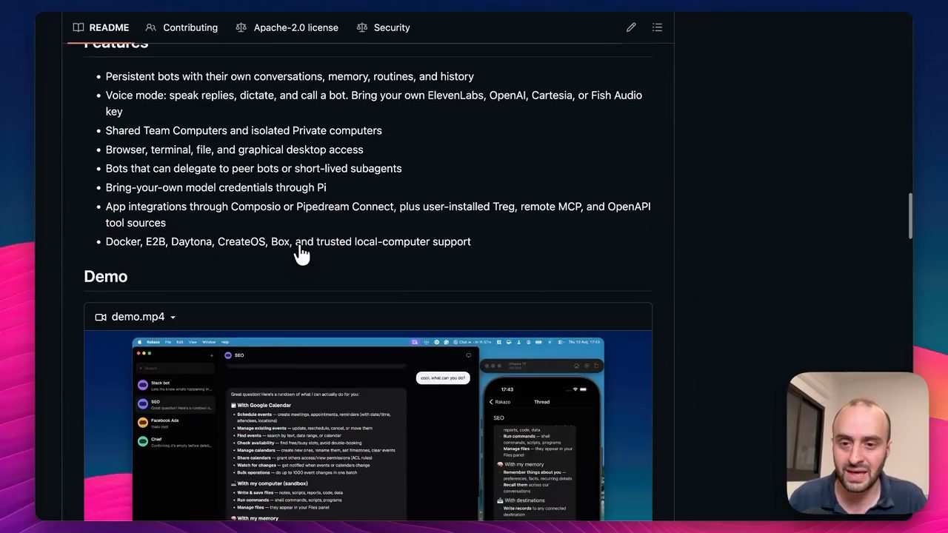
Task: Open the Apache-2.0 license tab
Action: point(287,27)
